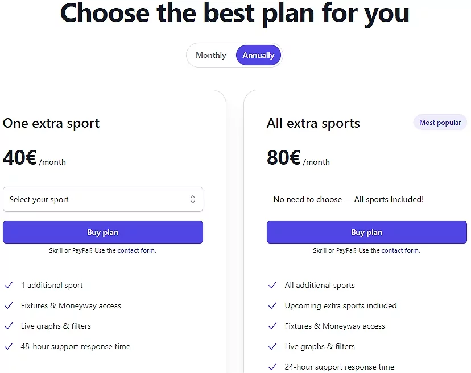Click the checkmark beside Live graphs & filters
Screen dimensions: 471x373
pos(9,326)
